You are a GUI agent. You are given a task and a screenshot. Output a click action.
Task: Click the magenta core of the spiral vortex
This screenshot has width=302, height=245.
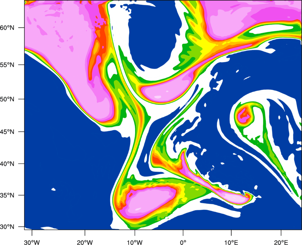coord(243,114)
